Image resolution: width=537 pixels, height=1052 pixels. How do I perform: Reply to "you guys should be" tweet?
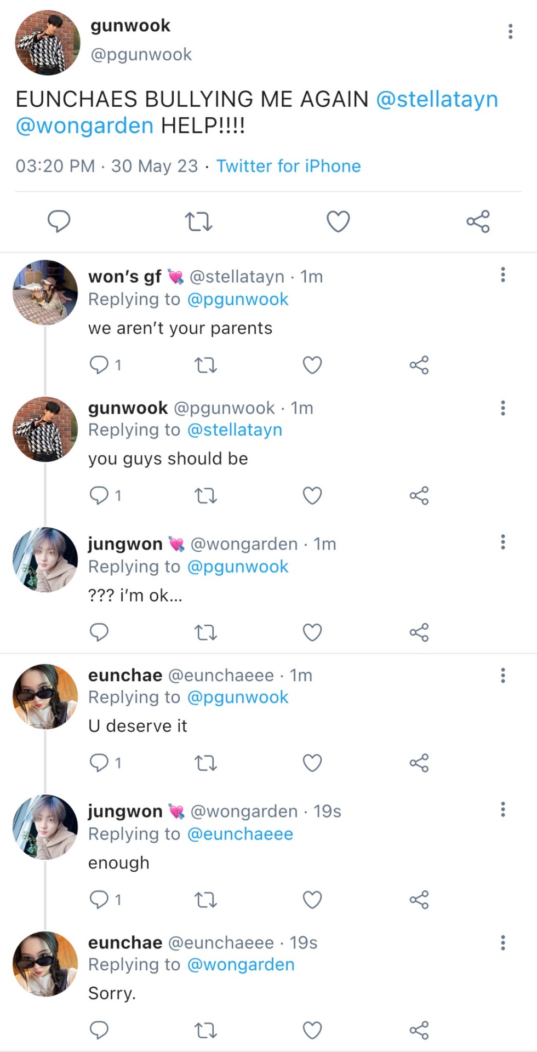[x=99, y=495]
